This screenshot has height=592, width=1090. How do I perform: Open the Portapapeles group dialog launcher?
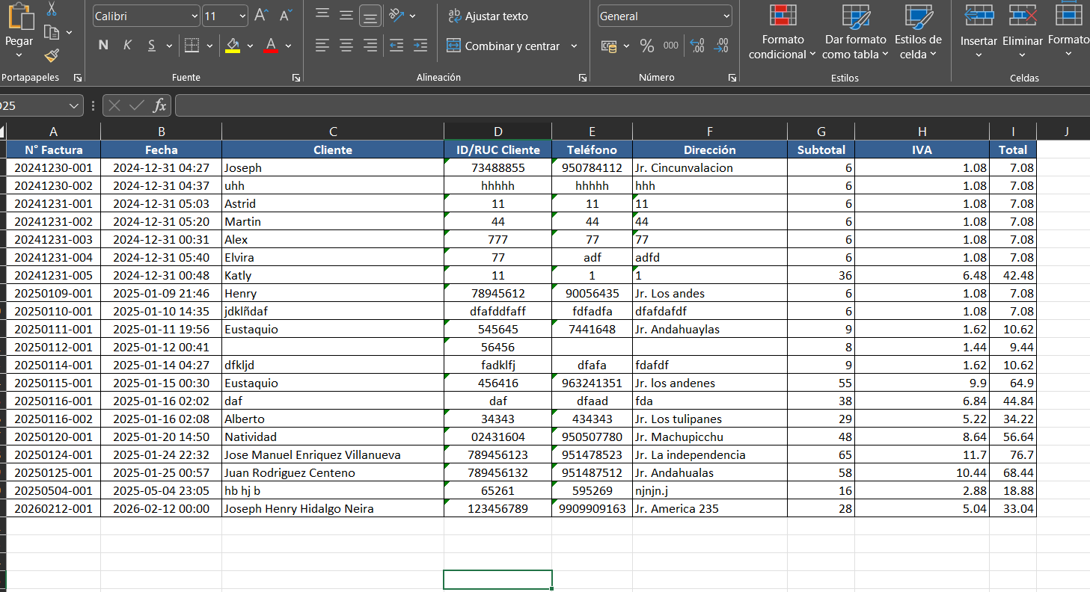77,77
